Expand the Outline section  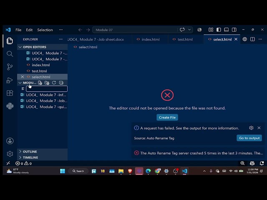click(43, 152)
